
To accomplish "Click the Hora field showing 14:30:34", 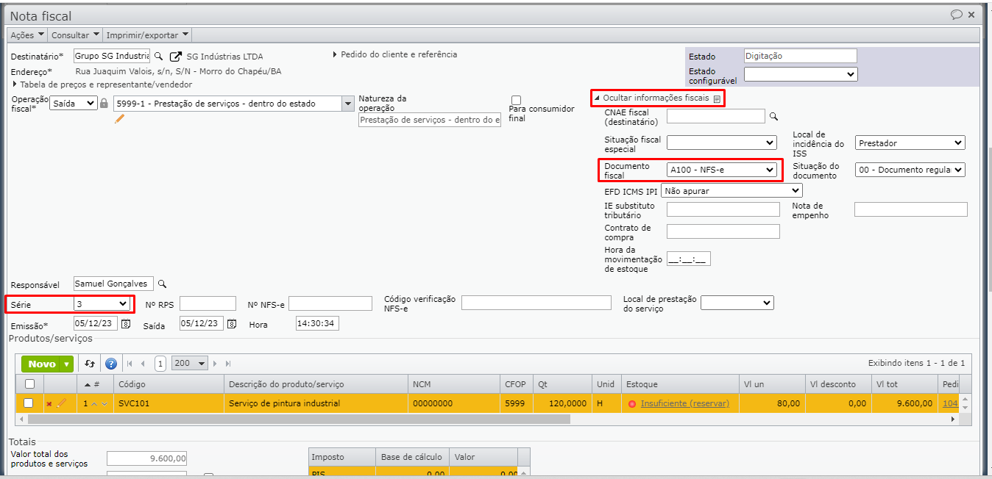I will 317,323.
